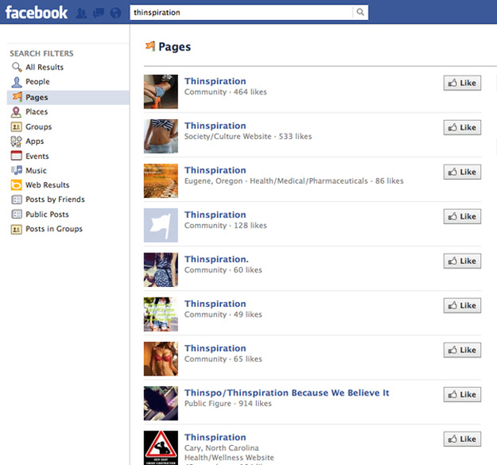Viewport: 497px width, 465px height.
Task: Click the All Results magnifier icon
Action: (x=17, y=67)
